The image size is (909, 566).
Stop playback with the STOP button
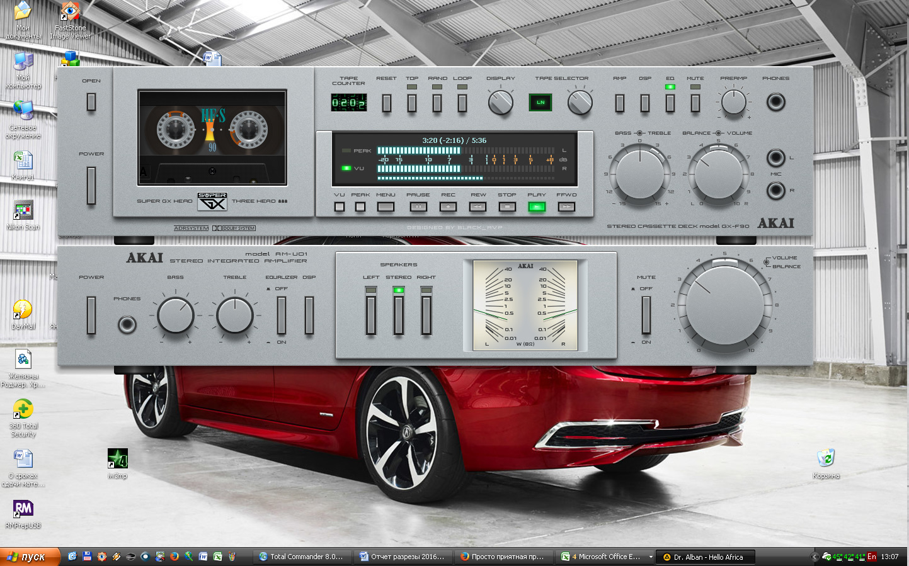tap(507, 207)
